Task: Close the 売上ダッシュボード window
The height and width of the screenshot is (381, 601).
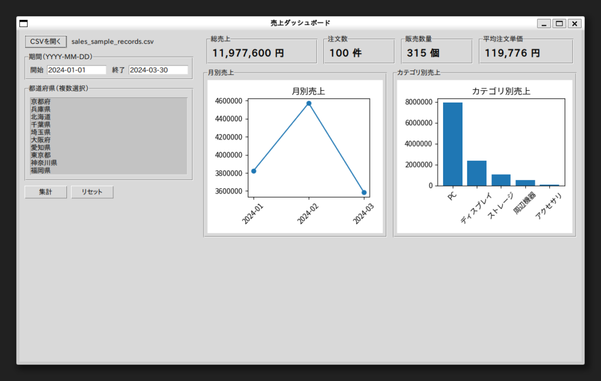Action: [575, 23]
